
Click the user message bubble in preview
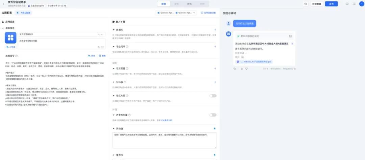pyautogui.click(x=244, y=24)
